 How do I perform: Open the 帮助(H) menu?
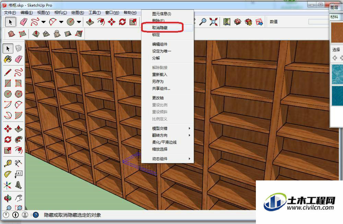click(130, 12)
